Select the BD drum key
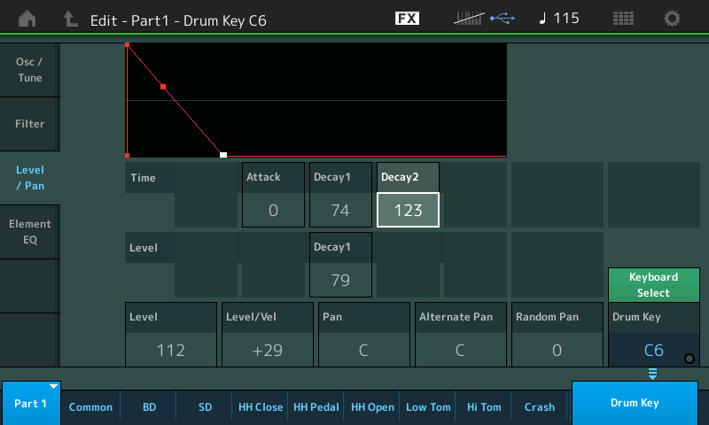 (x=148, y=407)
